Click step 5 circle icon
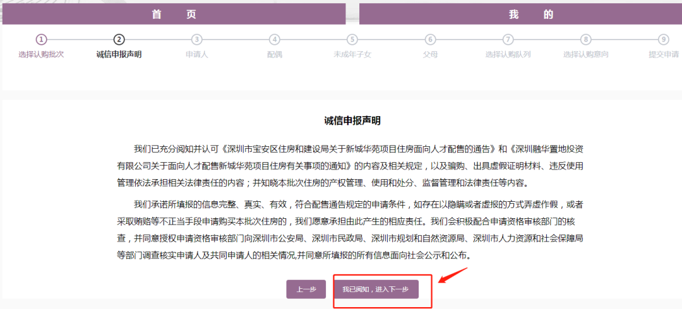Screen dimensions: 682x309 click(x=352, y=40)
